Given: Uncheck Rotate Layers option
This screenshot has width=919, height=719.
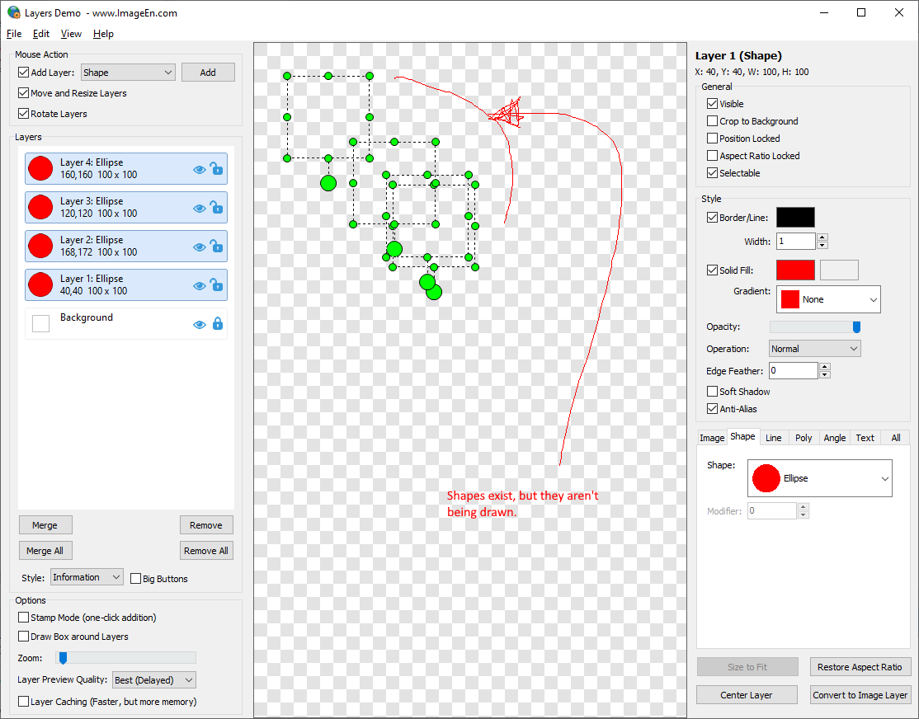Looking at the screenshot, I should coord(23,113).
